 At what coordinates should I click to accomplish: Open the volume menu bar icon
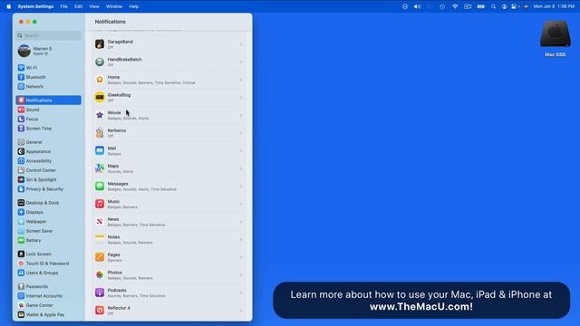coord(417,6)
